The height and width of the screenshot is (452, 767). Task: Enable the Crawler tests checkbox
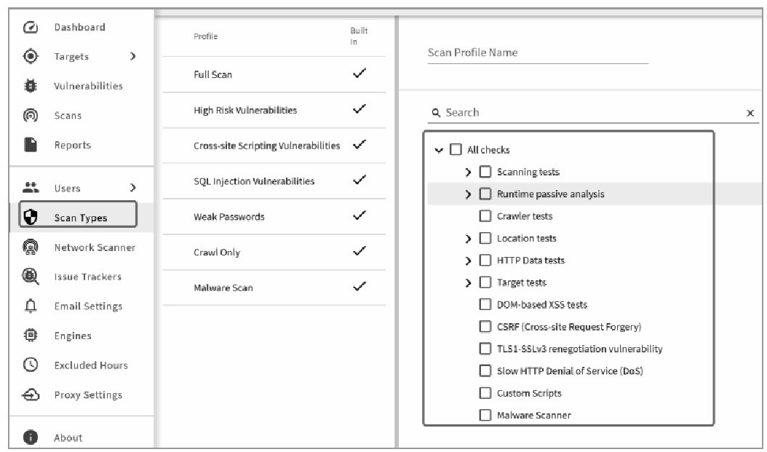coord(485,215)
